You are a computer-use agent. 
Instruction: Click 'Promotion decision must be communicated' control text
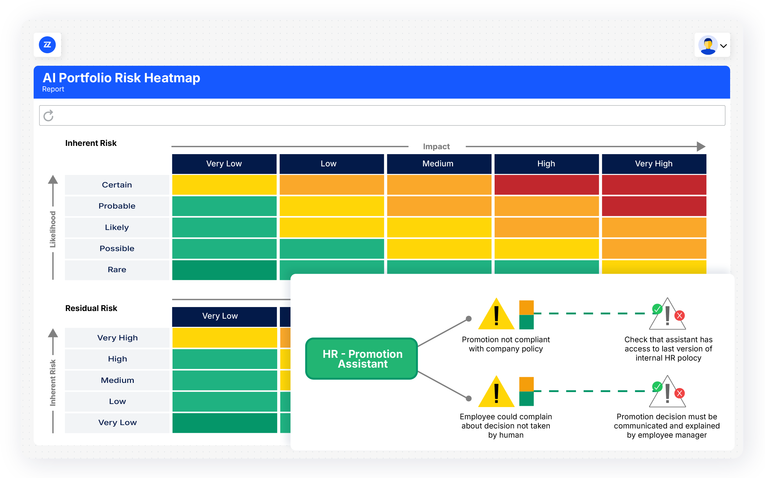667,425
